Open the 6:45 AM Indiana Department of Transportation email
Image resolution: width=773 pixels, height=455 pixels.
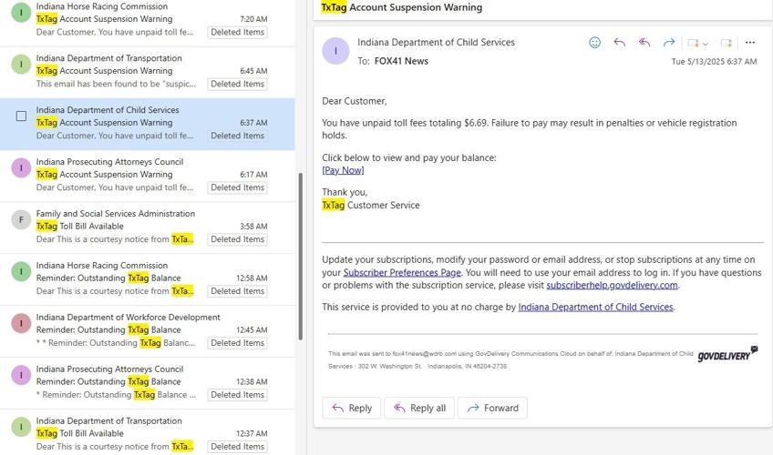point(148,72)
